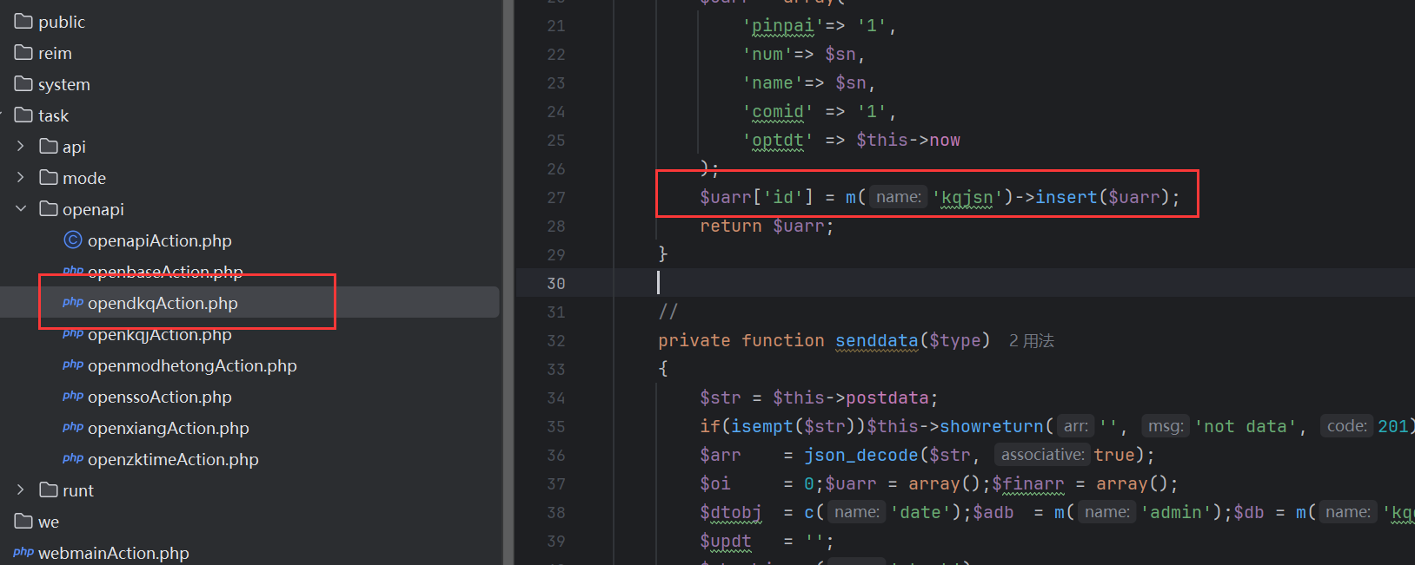Click the 'code:' hint on line 35
Viewport: 1415px width, 565px height.
point(1347,426)
